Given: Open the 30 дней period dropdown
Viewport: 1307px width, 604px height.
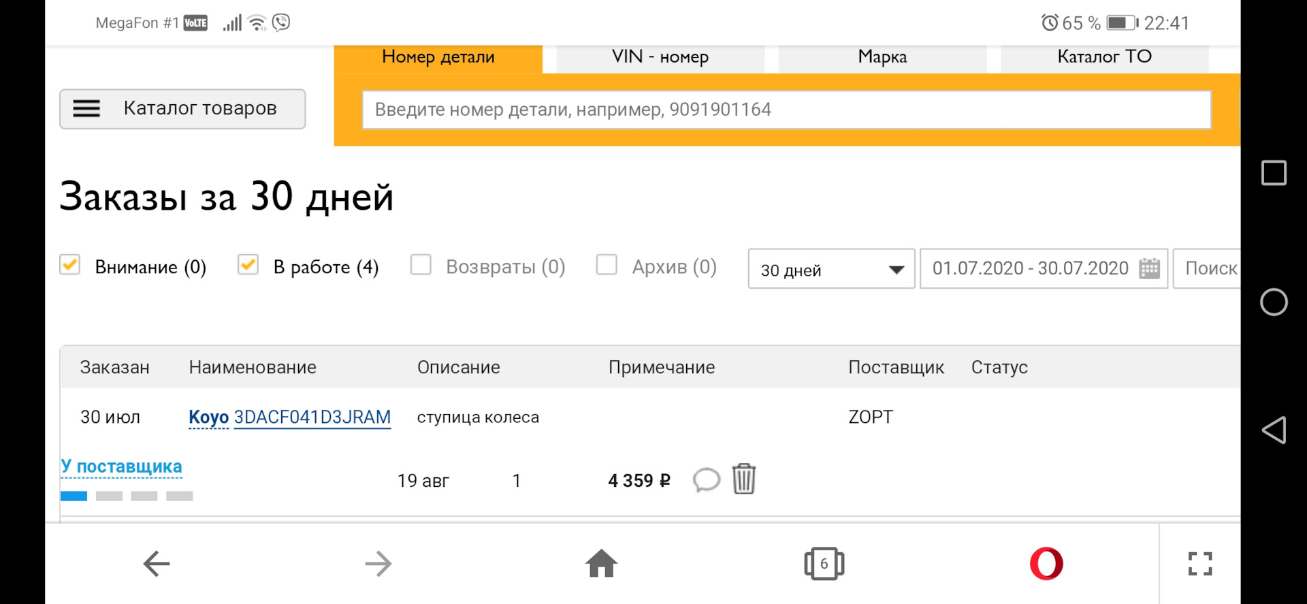Looking at the screenshot, I should pyautogui.click(x=830, y=269).
